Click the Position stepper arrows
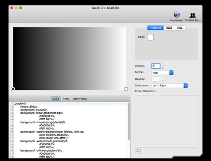This screenshot has width=211, height=161. pos(162,66)
